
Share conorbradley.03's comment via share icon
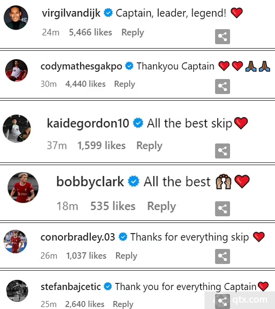point(223,256)
